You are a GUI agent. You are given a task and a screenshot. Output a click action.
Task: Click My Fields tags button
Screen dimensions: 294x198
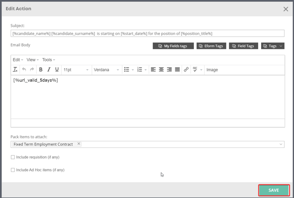point(173,46)
